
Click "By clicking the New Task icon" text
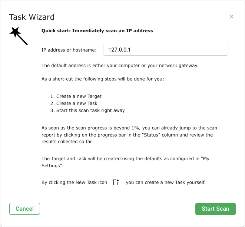(x=75, y=182)
